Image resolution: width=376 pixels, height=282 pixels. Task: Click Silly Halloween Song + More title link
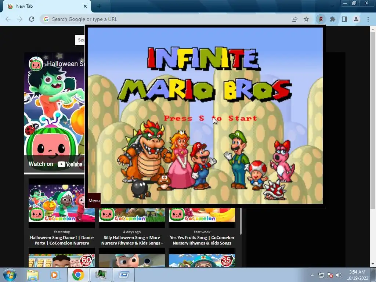pos(132,240)
